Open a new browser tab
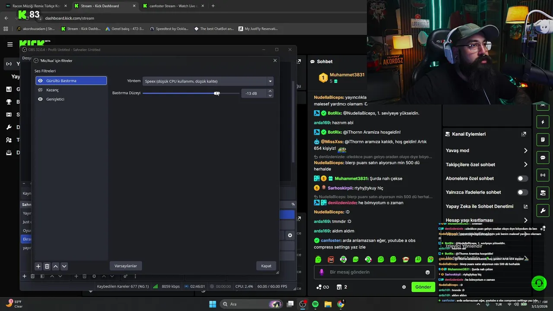Image resolution: width=553 pixels, height=311 pixels. 213,6
